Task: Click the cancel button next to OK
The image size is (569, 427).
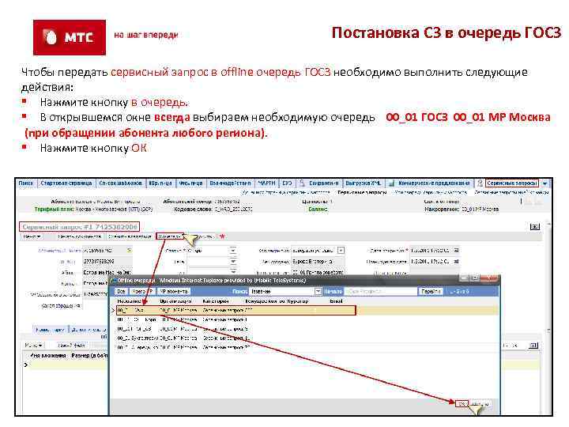Action: tap(480, 403)
